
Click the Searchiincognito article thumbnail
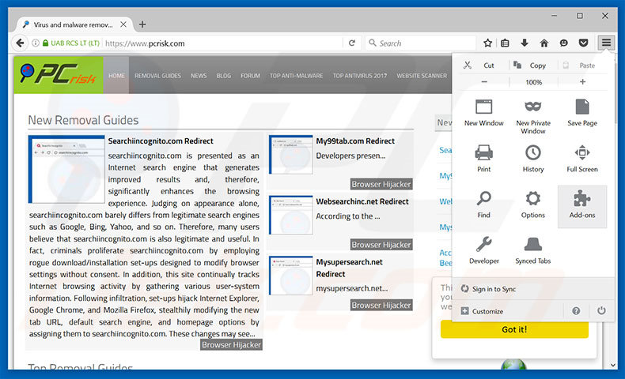66,169
